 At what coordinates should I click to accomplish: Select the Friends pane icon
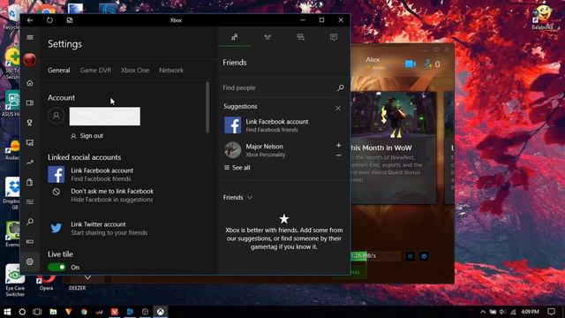(235, 37)
